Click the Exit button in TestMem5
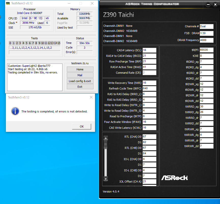Viewport: 220px width, 204px height. pyautogui.click(x=80, y=87)
